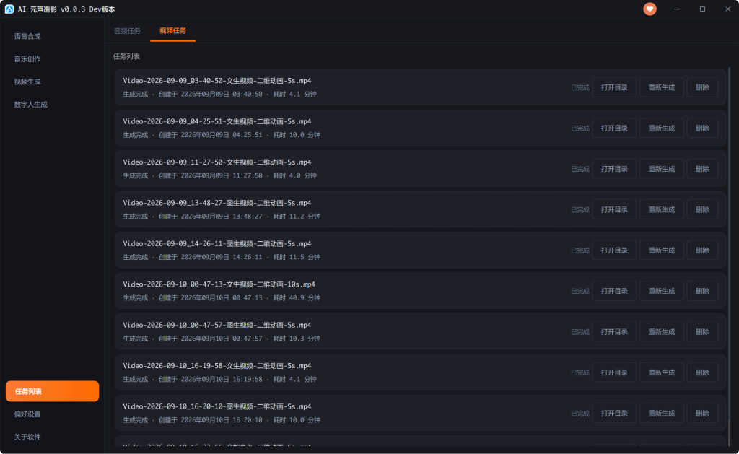Click 打开目录 for Video-2026-09-09_03-40-50

(x=614, y=87)
